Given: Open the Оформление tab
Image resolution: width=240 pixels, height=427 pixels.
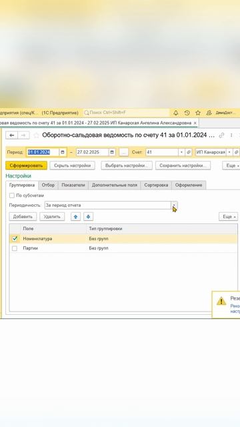Looking at the screenshot, I should pyautogui.click(x=189, y=185).
